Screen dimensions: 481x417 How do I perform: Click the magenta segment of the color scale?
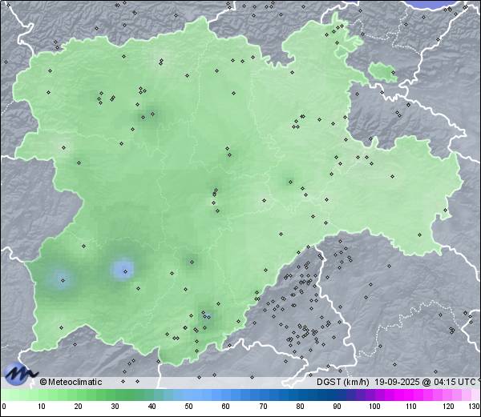(405, 395)
